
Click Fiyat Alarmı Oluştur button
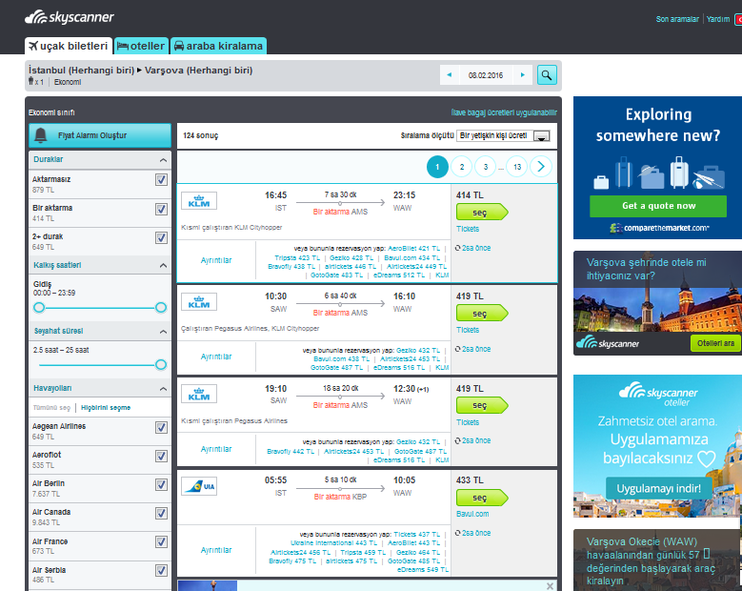100,135
